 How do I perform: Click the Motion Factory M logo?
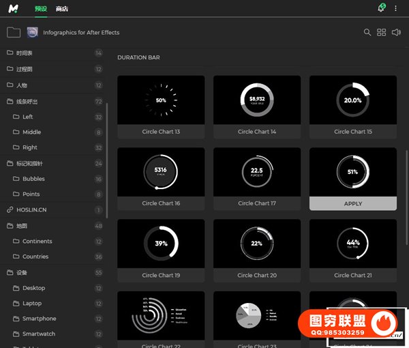tap(13, 9)
